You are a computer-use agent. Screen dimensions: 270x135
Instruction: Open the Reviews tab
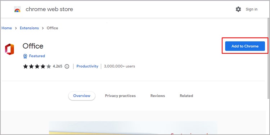point(158,96)
